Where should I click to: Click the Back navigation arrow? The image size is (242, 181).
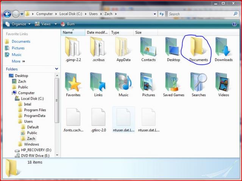click(7, 14)
